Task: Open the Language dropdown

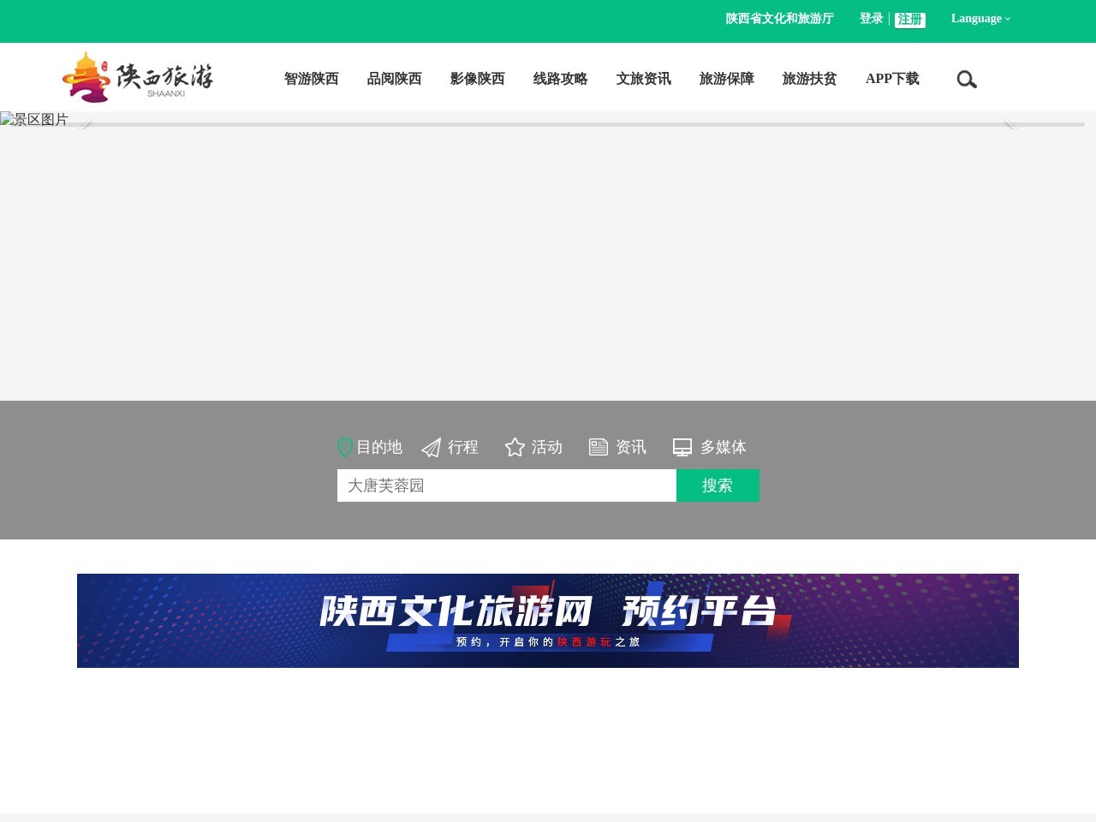Action: (x=979, y=18)
